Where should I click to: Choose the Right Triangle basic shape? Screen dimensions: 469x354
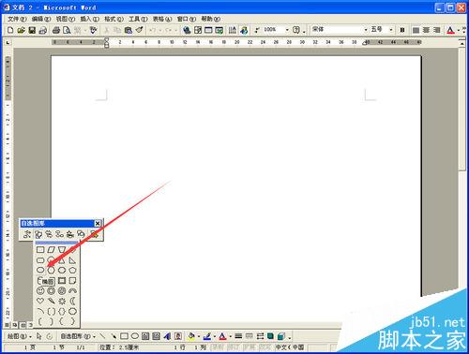(x=72, y=260)
